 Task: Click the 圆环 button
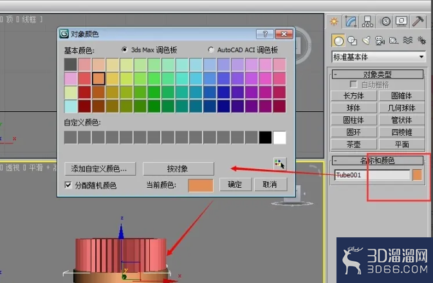[x=353, y=132]
